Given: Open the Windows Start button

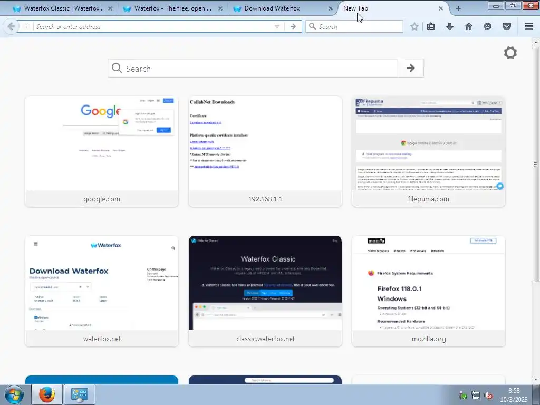Looking at the screenshot, I should pos(14,394).
